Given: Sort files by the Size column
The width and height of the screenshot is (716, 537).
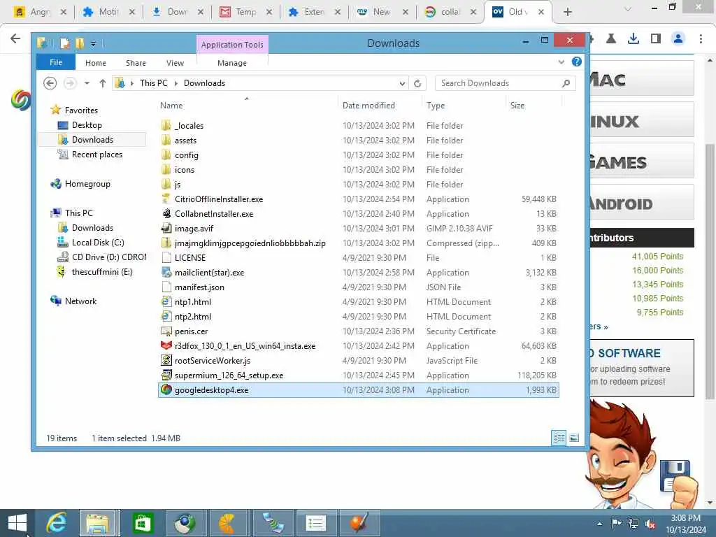Looking at the screenshot, I should click(517, 106).
